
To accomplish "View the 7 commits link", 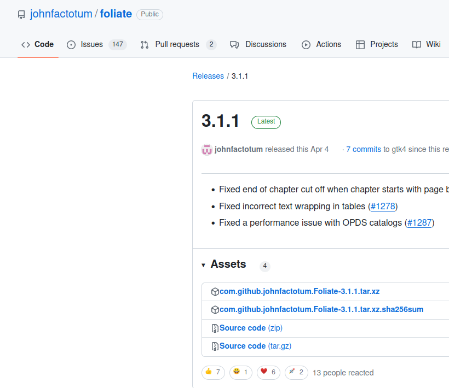I will 364,149.
